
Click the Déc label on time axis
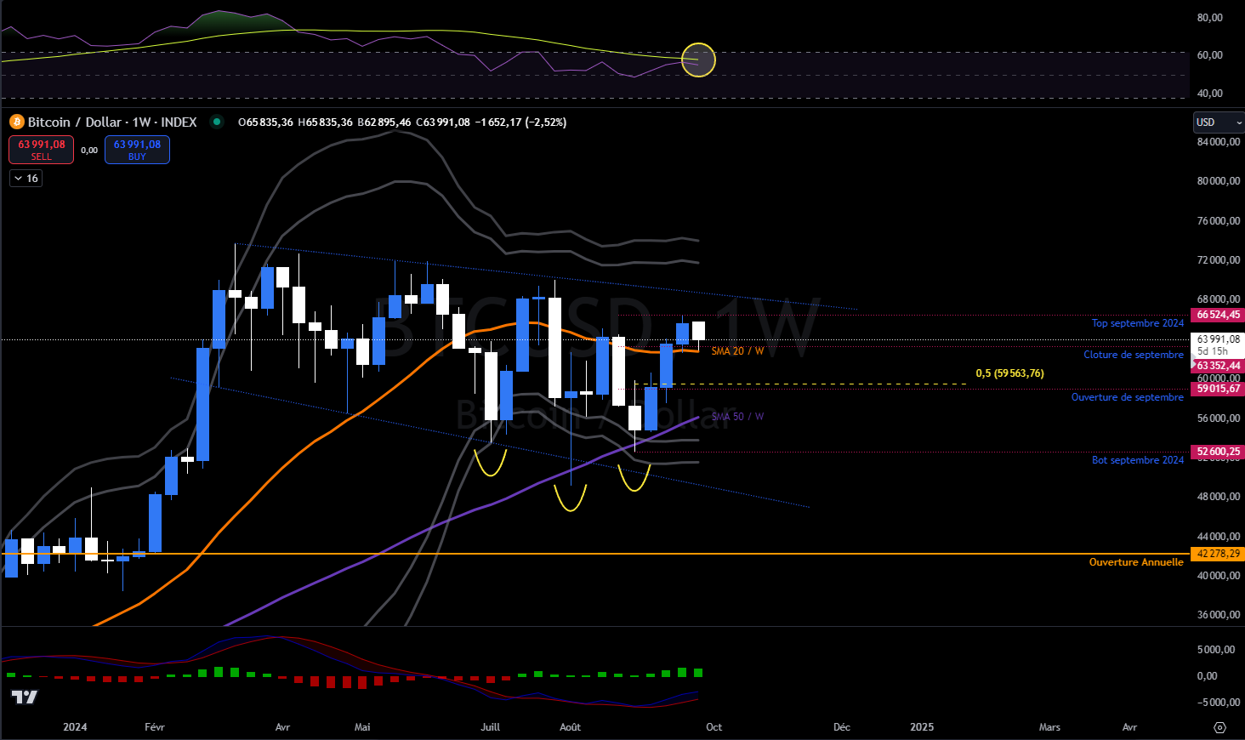click(x=841, y=727)
